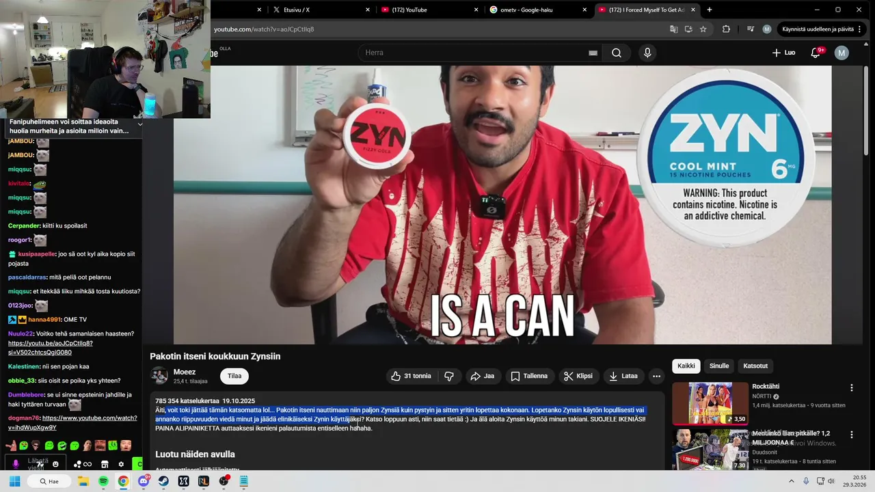Open the chat channel points store icon
The height and width of the screenshot is (492, 875).
click(x=105, y=464)
